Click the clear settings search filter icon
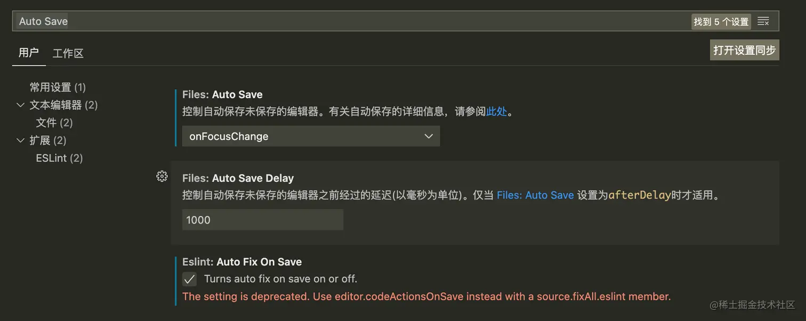 pyautogui.click(x=763, y=21)
